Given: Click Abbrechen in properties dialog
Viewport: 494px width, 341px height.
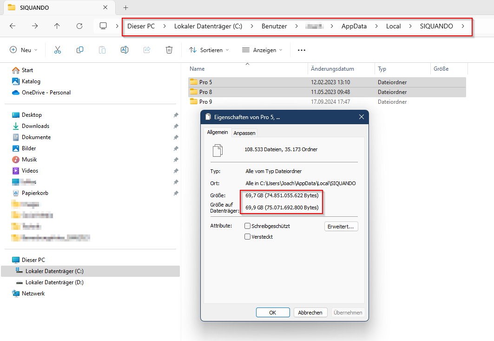Looking at the screenshot, I should tap(310, 313).
